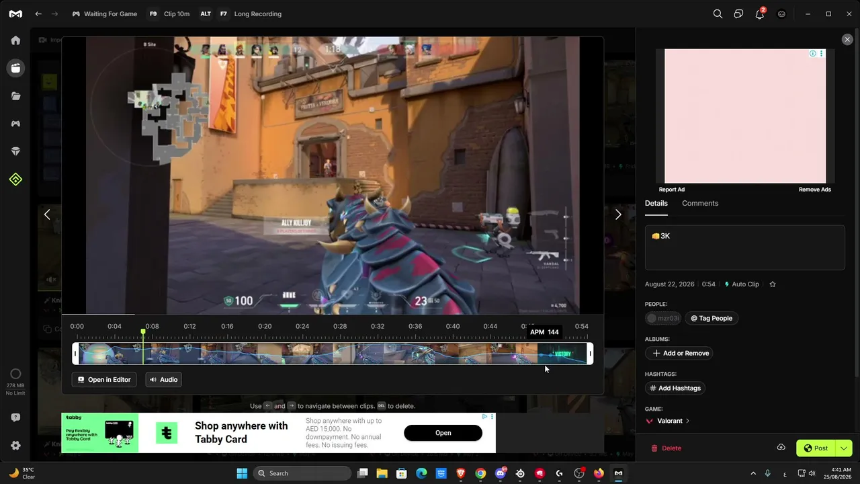Go forward with the title bar right arrow

pyautogui.click(x=55, y=13)
